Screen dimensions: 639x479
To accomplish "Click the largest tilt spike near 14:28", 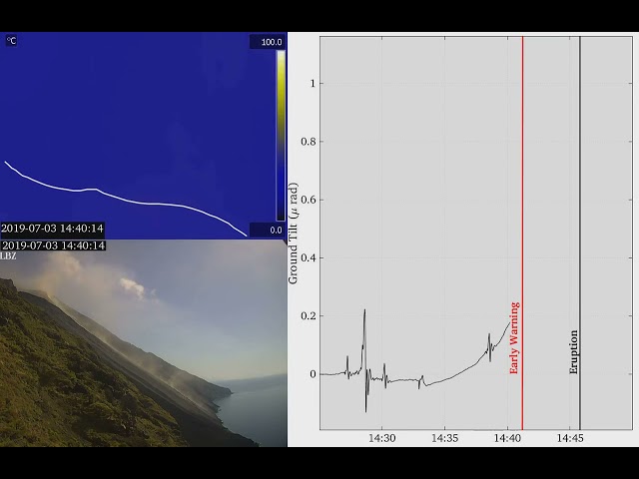I will [364, 360].
